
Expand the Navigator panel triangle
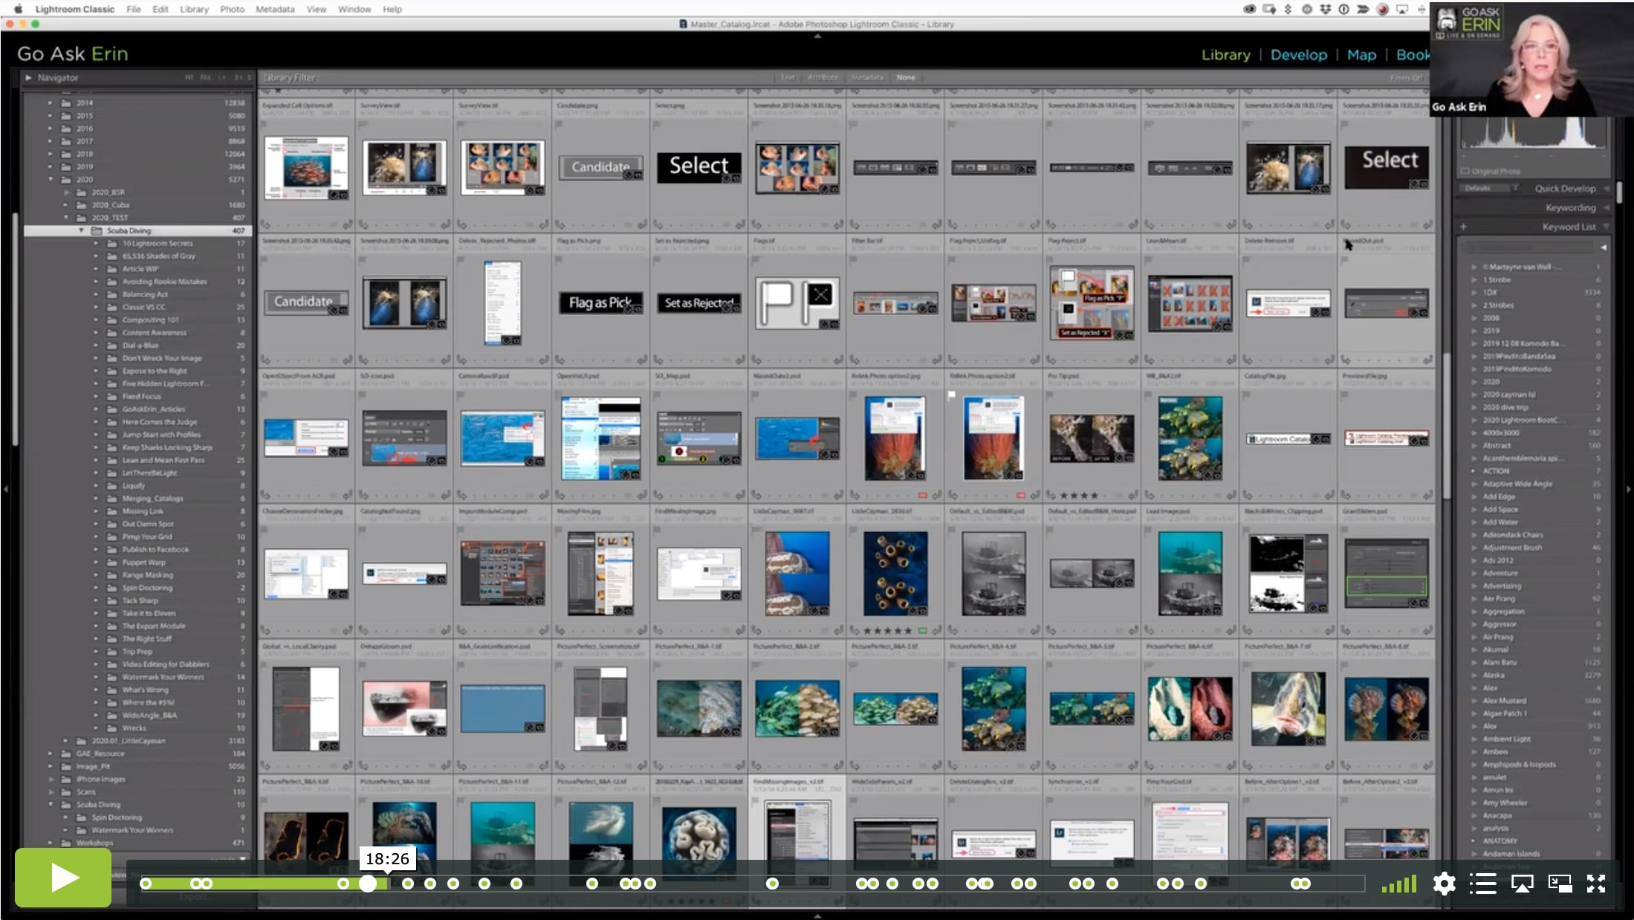click(28, 77)
